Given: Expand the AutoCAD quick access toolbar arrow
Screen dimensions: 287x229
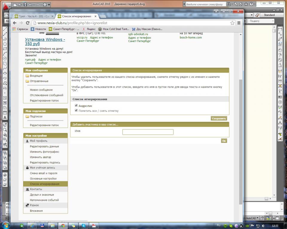Looking at the screenshot, I should [x=49, y=5].
